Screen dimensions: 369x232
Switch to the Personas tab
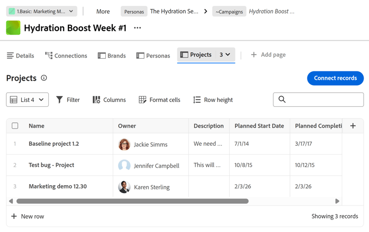(153, 56)
